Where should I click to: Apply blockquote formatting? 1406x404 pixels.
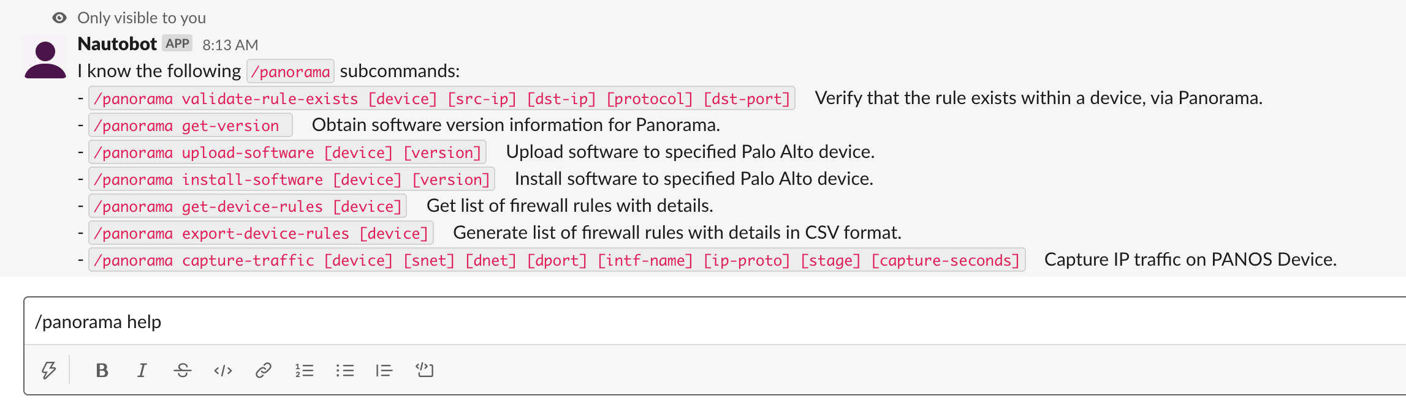(x=384, y=370)
